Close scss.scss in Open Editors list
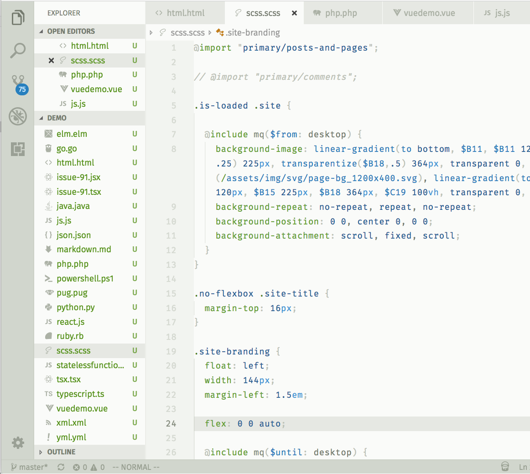Screen dimensions: 530x474 point(51,61)
